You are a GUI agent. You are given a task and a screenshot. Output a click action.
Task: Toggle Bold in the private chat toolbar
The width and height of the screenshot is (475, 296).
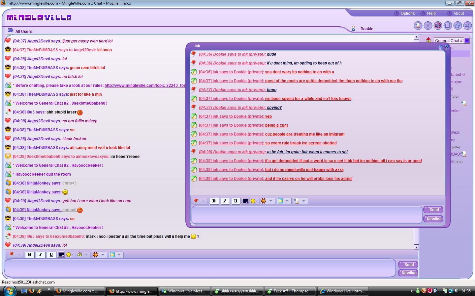pyautogui.click(x=214, y=201)
